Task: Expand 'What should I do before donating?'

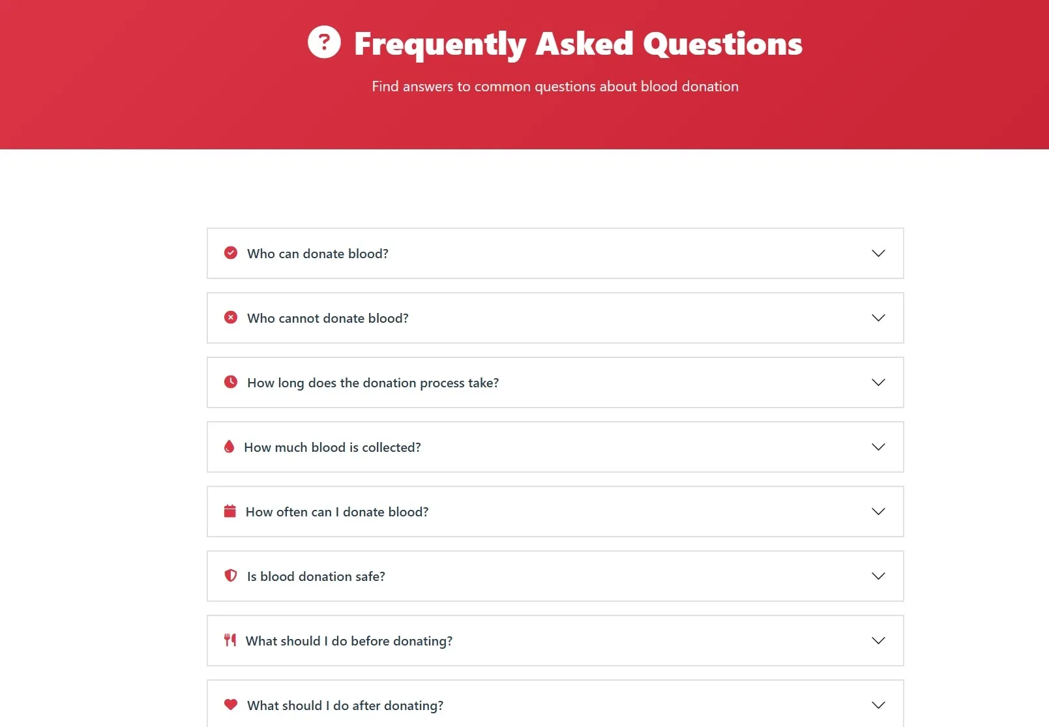Action: (x=878, y=641)
